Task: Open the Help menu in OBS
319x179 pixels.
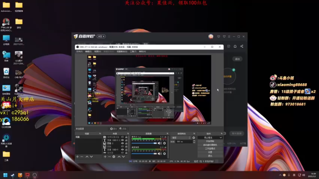Action: pyautogui.click(x=142, y=52)
